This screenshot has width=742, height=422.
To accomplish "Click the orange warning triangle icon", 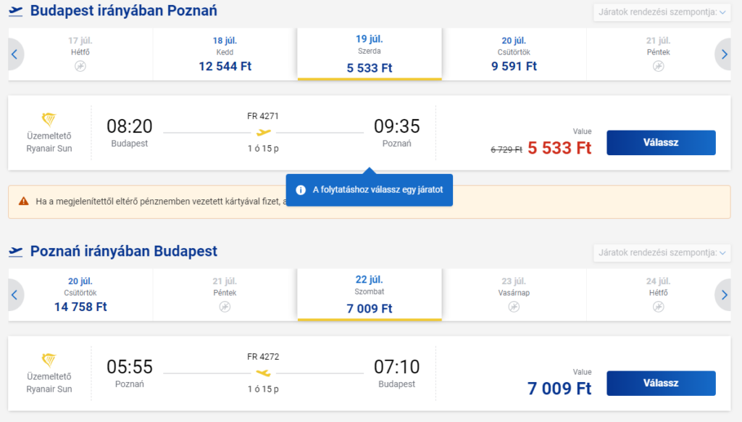I will [24, 202].
